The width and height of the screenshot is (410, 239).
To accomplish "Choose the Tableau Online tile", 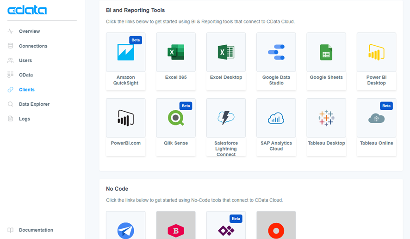I will 377,127.
